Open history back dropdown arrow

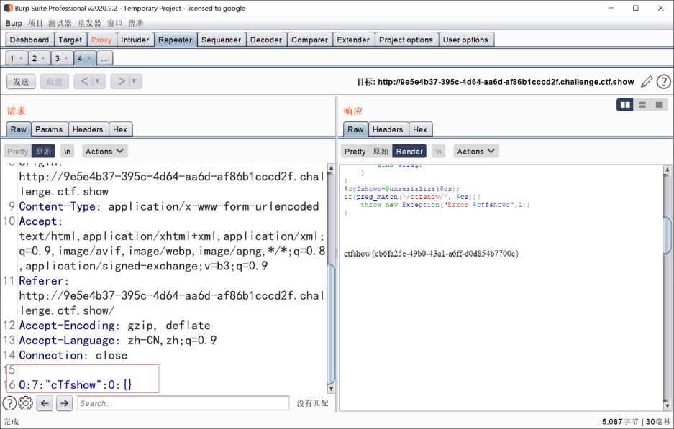(98, 81)
